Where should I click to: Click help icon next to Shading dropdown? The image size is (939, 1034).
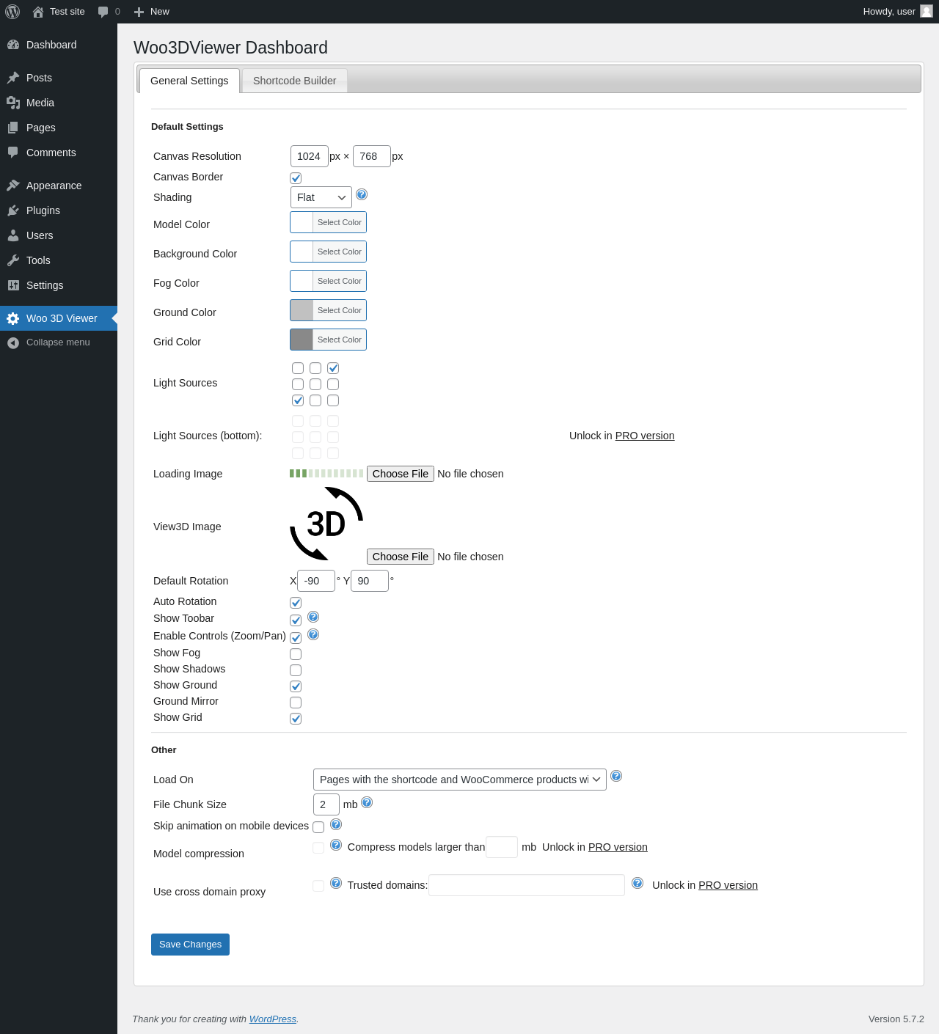click(x=362, y=194)
